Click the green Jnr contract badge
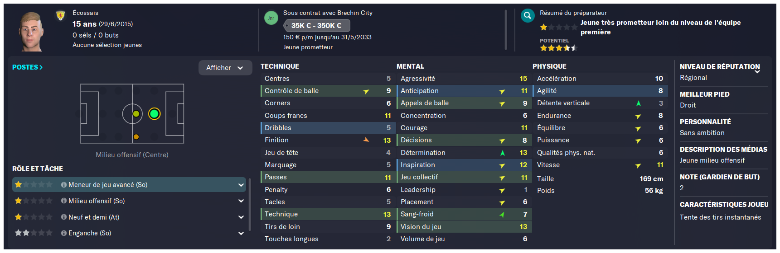The height and width of the screenshot is (253, 780). 271,18
